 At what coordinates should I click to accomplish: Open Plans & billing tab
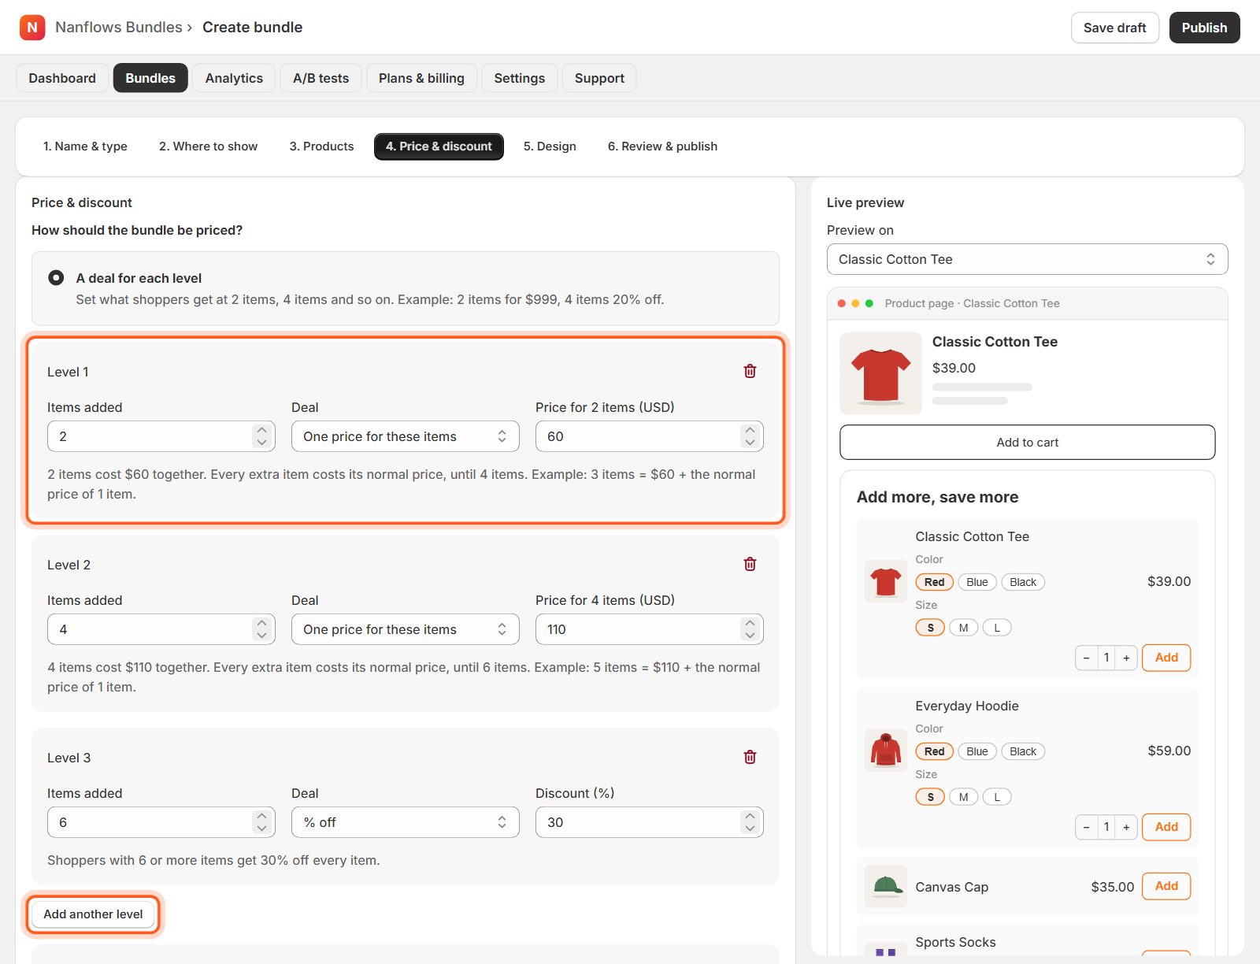coord(421,78)
